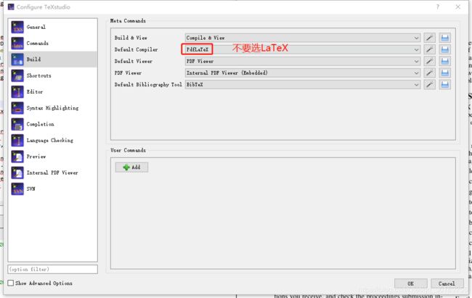472x298 pixels.
Task: Click blue save icon for Bibliography Tool
Action: coord(445,85)
